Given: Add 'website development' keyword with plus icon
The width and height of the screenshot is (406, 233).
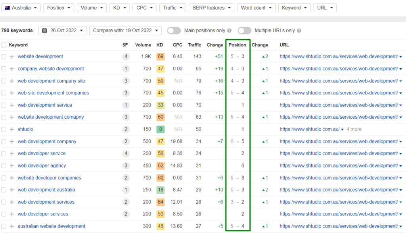Looking at the screenshot, I should coord(11,56).
